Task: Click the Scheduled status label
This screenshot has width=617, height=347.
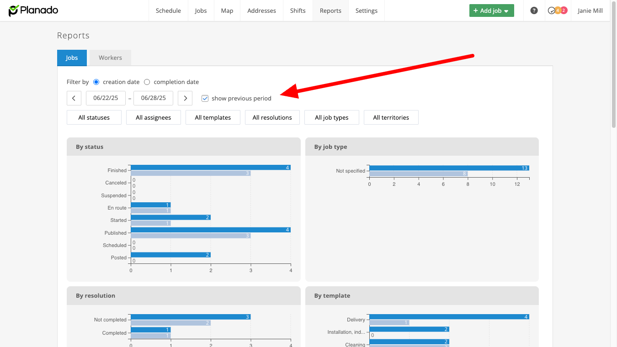Action: (115, 245)
